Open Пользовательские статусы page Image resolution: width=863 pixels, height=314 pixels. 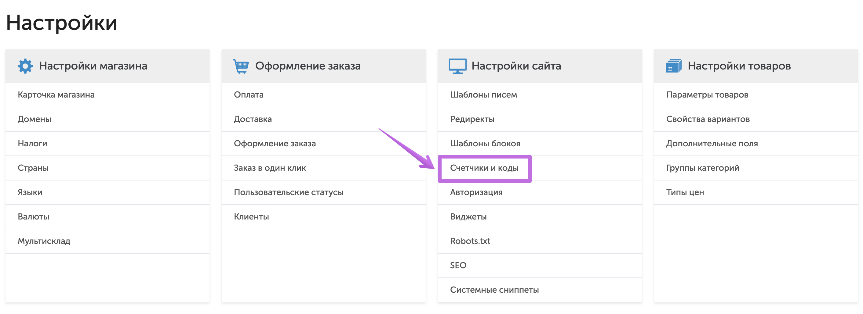[289, 192]
